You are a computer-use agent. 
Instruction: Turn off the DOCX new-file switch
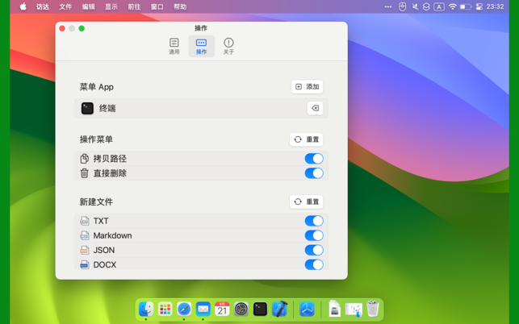[314, 264]
